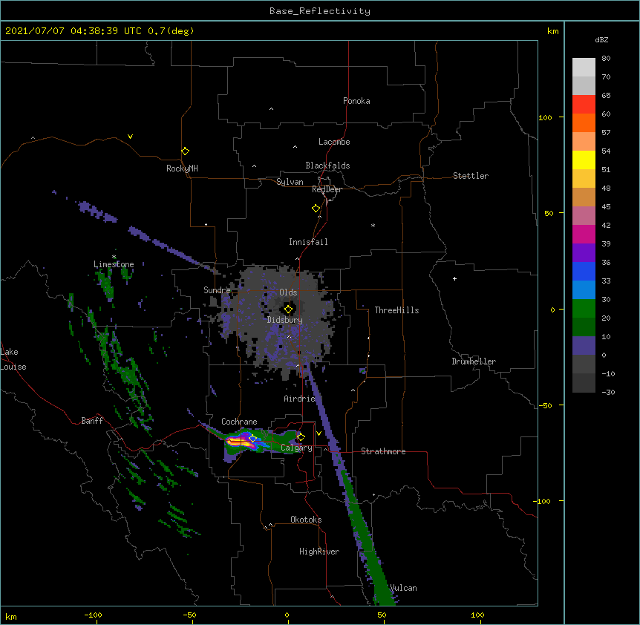Click the HighRiver label
Image resolution: width=640 pixels, height=625 pixels.
coord(319,552)
